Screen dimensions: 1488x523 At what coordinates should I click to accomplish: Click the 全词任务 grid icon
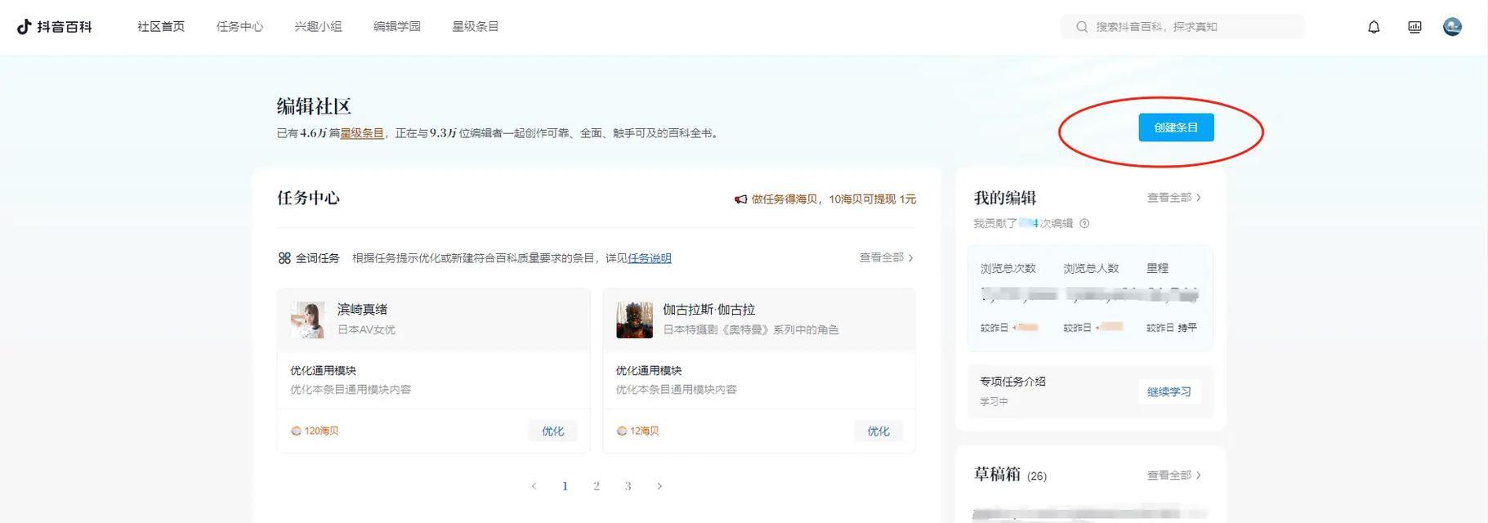tap(284, 258)
